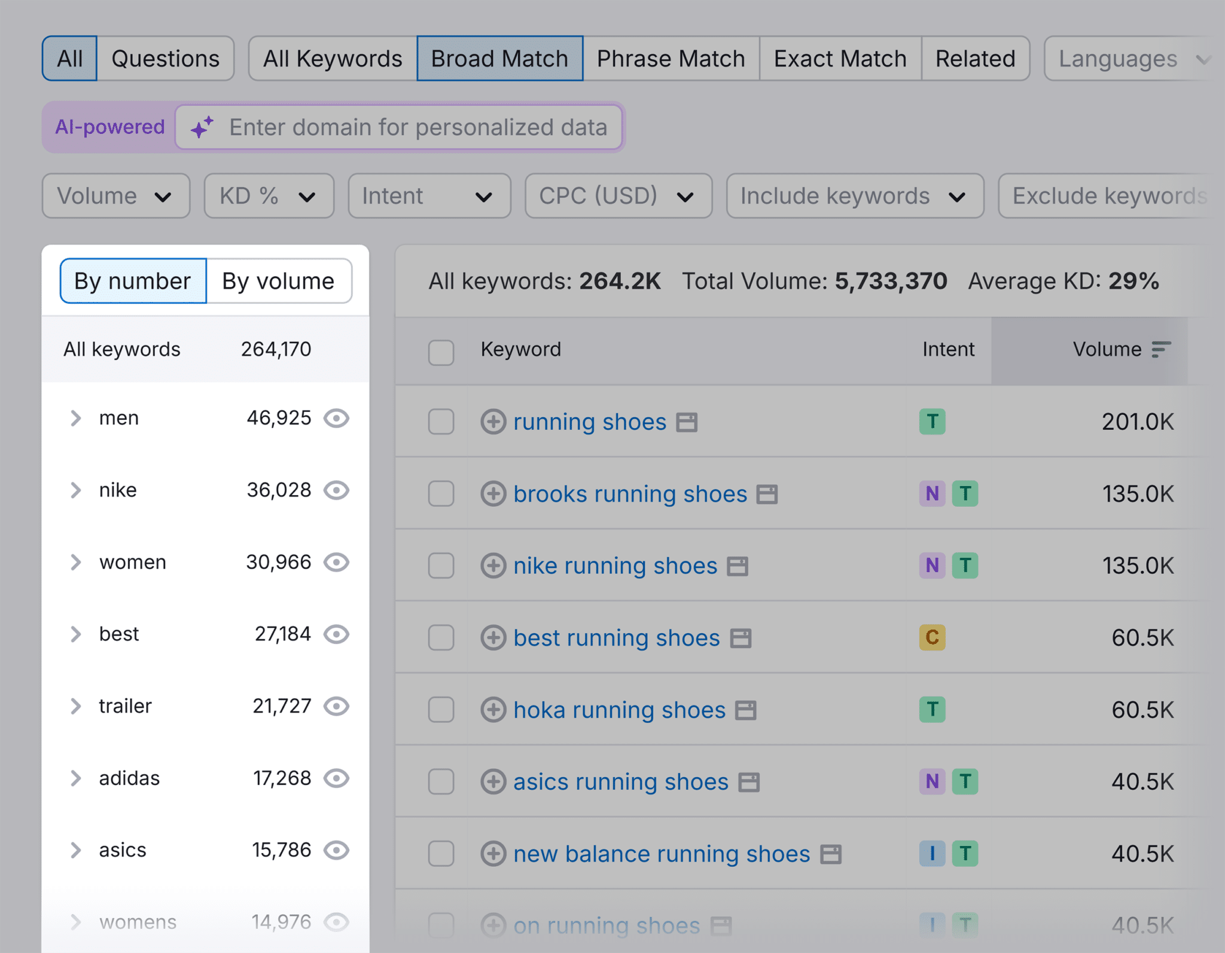Check the 'brooks running shoes' row checkbox

tap(441, 494)
